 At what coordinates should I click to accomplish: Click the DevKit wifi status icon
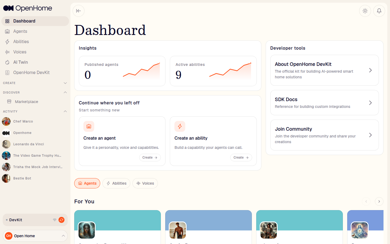[55, 220]
